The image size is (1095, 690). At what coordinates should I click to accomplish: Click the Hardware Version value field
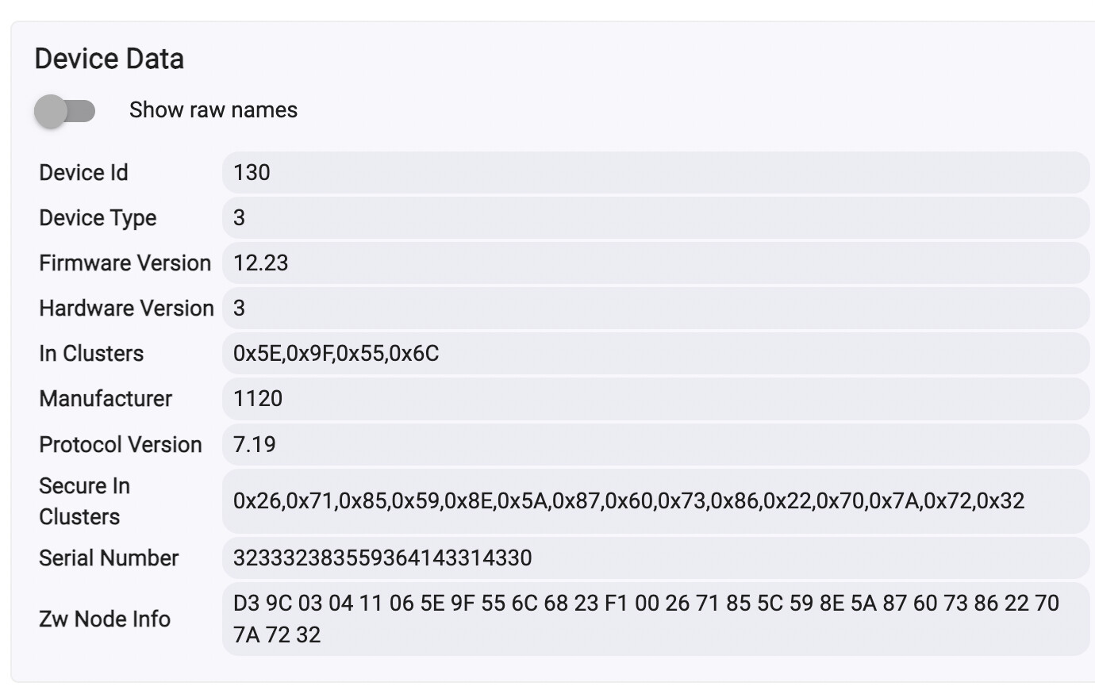tap(655, 308)
